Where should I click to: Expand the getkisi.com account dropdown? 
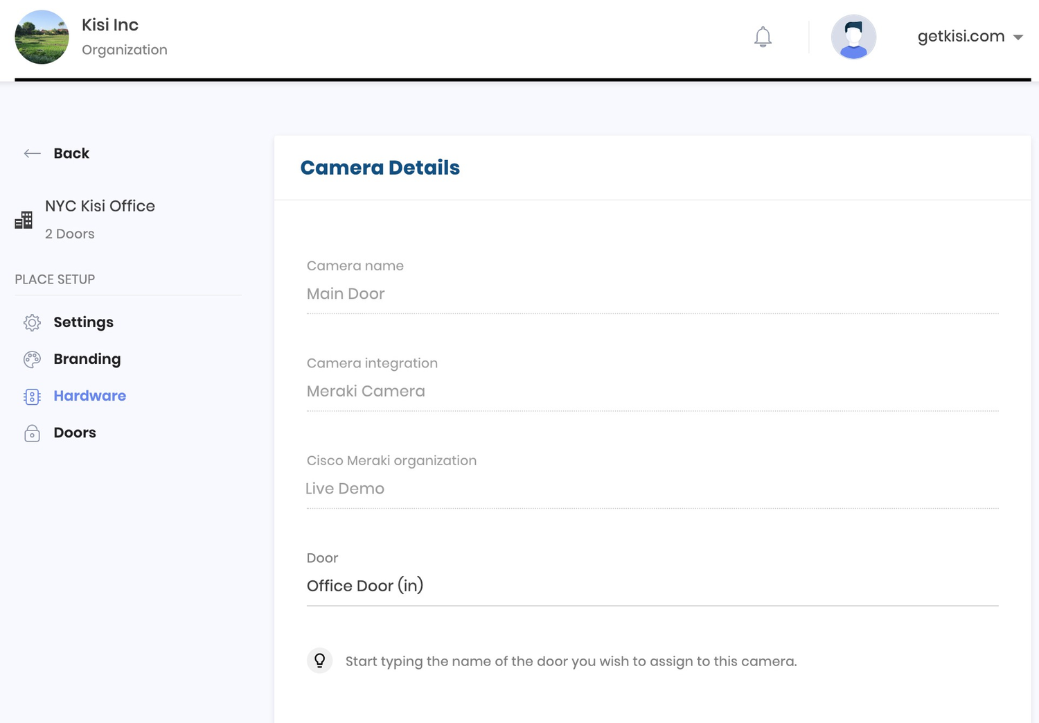970,36
